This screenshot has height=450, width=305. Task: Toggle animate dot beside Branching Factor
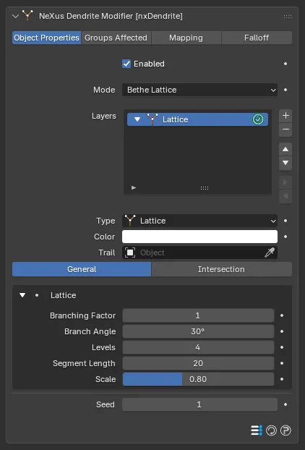click(282, 315)
